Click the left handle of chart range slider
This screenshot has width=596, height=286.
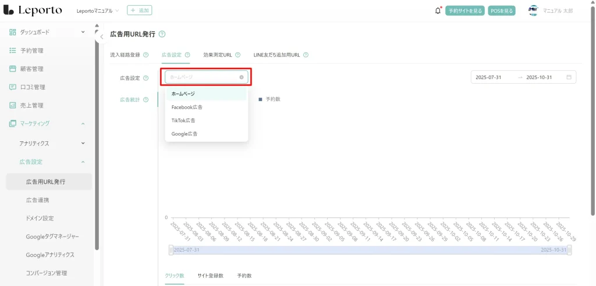coord(171,250)
